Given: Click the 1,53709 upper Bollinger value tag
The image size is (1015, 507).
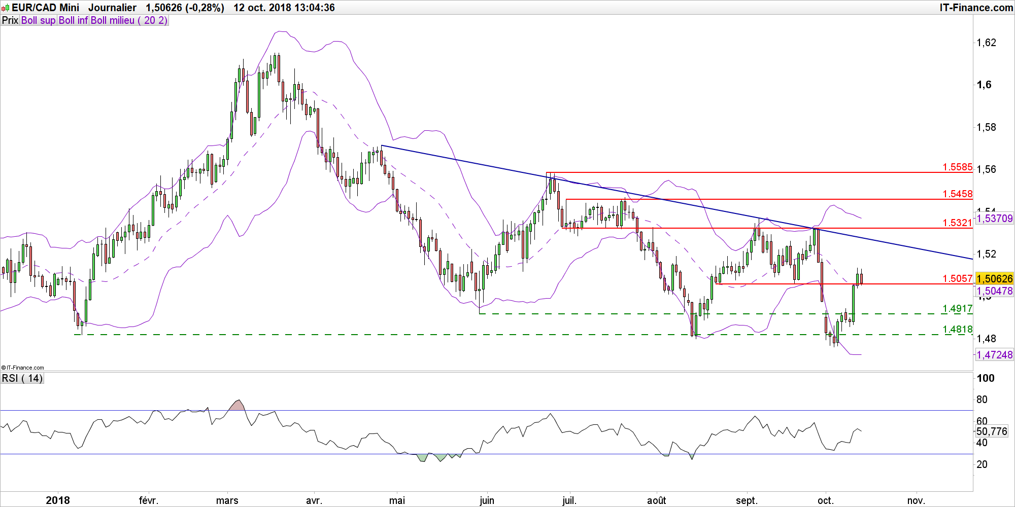Looking at the screenshot, I should [x=995, y=219].
